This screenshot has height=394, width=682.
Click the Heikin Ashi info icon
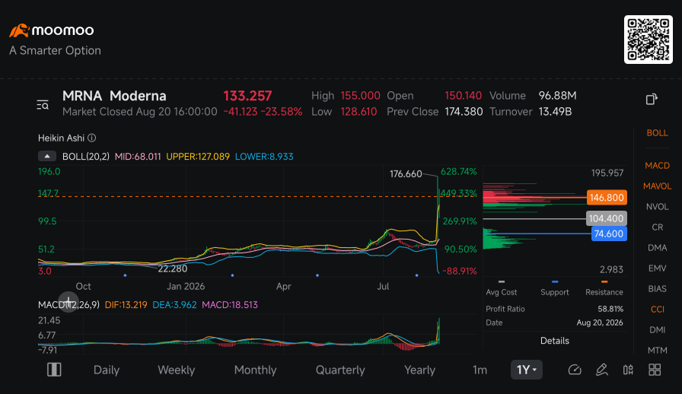92,138
